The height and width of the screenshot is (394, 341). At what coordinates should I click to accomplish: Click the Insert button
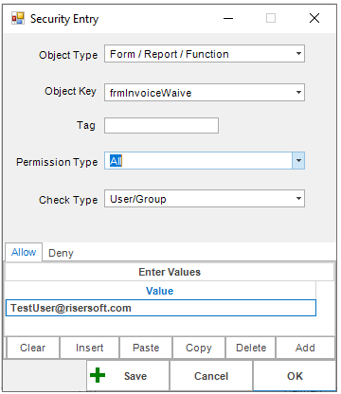click(90, 348)
